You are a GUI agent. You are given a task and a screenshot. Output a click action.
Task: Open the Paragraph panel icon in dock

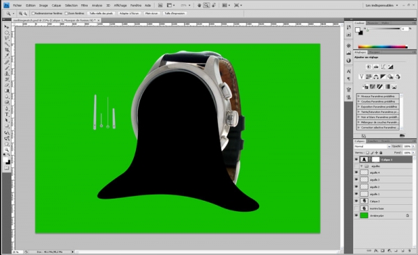(x=348, y=79)
